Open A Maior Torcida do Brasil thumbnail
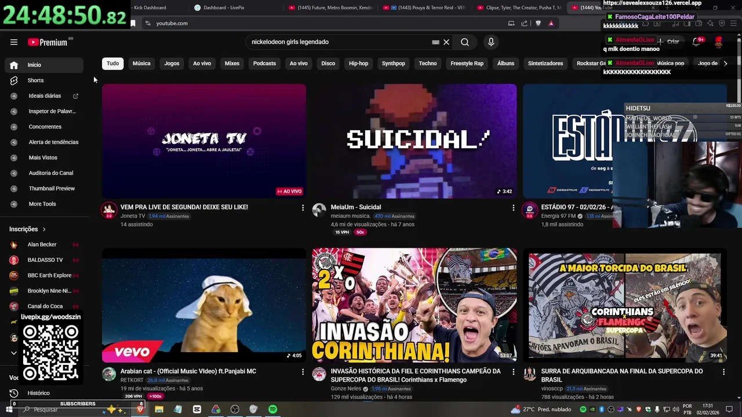The height and width of the screenshot is (417, 742). [625, 305]
